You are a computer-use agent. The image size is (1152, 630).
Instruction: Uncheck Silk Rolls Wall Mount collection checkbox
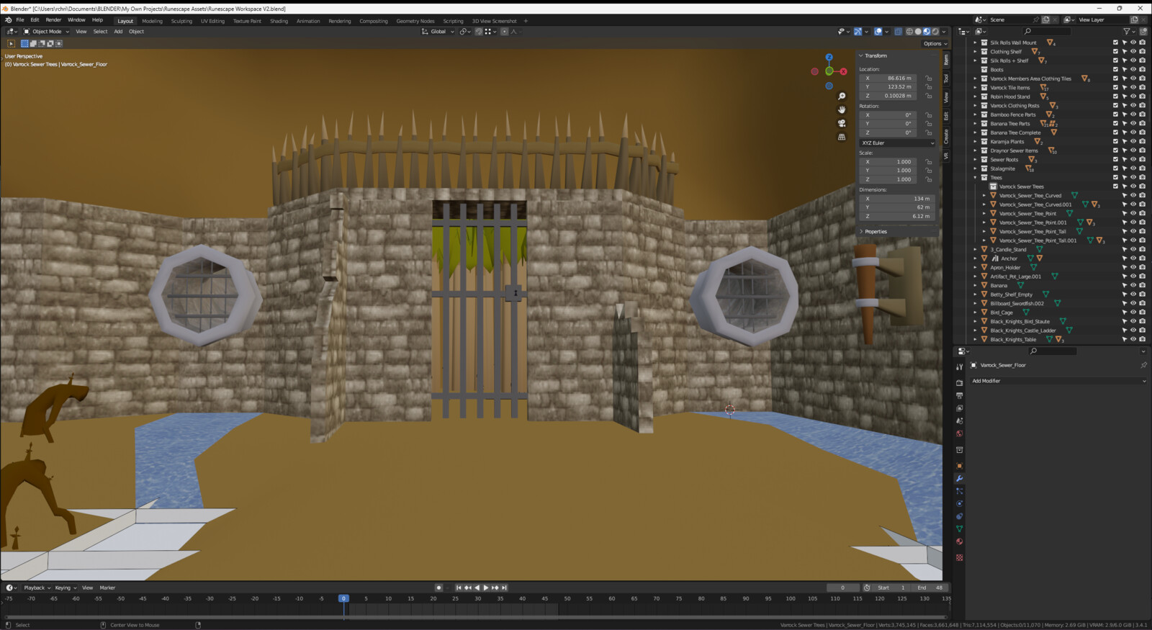point(1115,42)
